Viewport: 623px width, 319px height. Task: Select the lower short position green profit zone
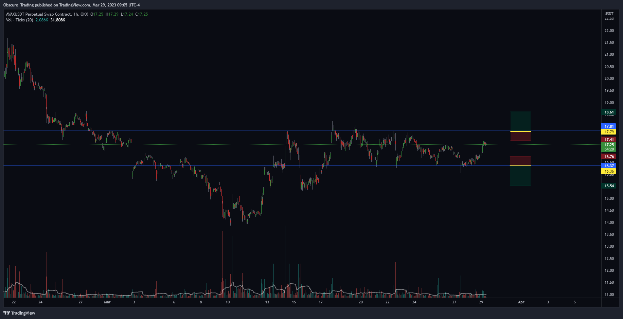520,176
